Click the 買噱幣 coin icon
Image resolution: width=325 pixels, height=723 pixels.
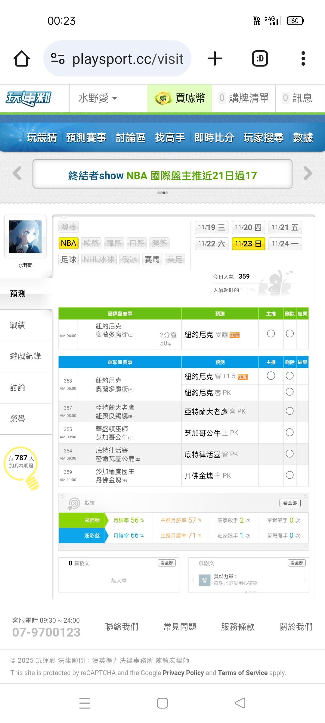coord(163,98)
